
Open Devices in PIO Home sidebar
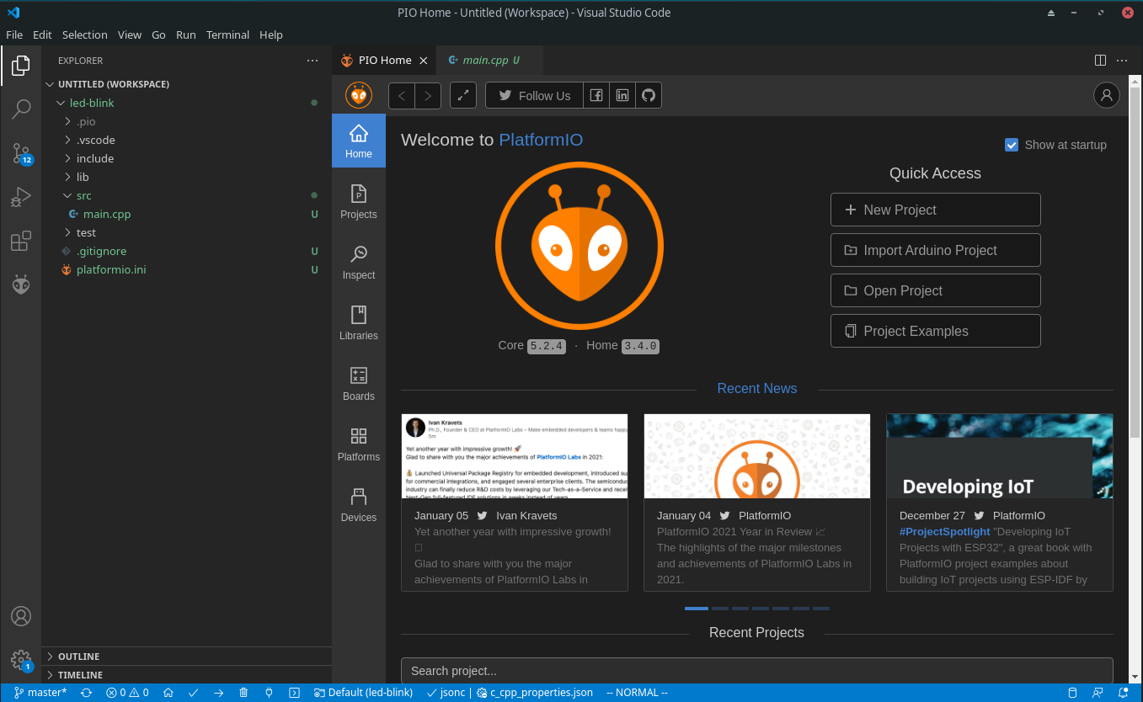pyautogui.click(x=359, y=506)
